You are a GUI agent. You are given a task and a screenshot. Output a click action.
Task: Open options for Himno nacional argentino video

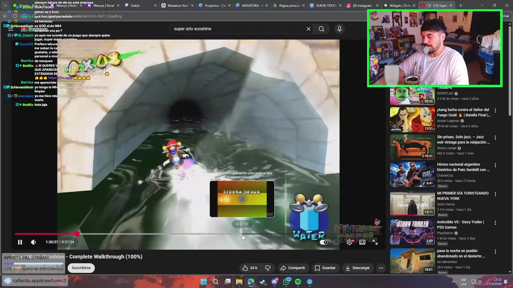click(495, 165)
